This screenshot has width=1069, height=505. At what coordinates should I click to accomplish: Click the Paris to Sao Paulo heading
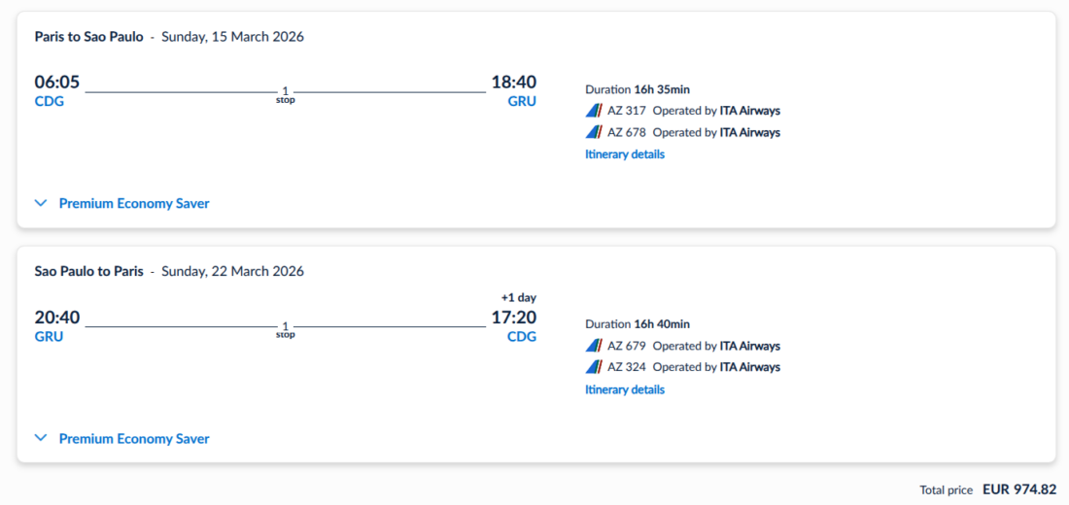(x=89, y=37)
